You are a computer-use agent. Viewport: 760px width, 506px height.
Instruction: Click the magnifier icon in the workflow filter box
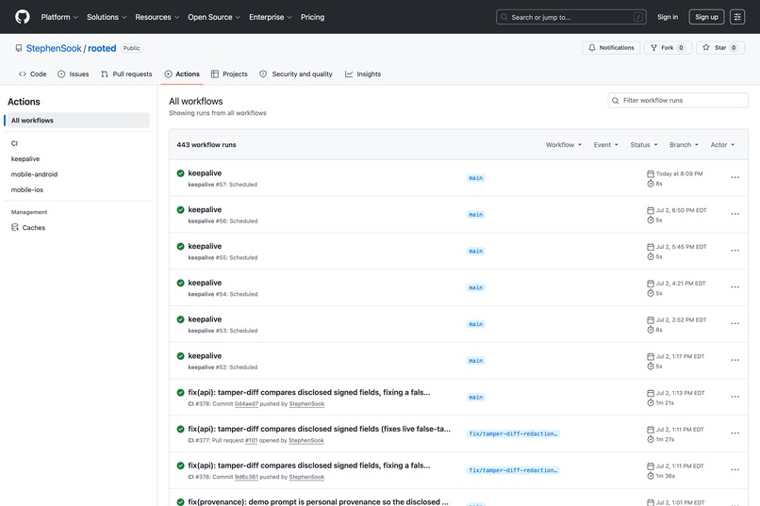coord(615,101)
